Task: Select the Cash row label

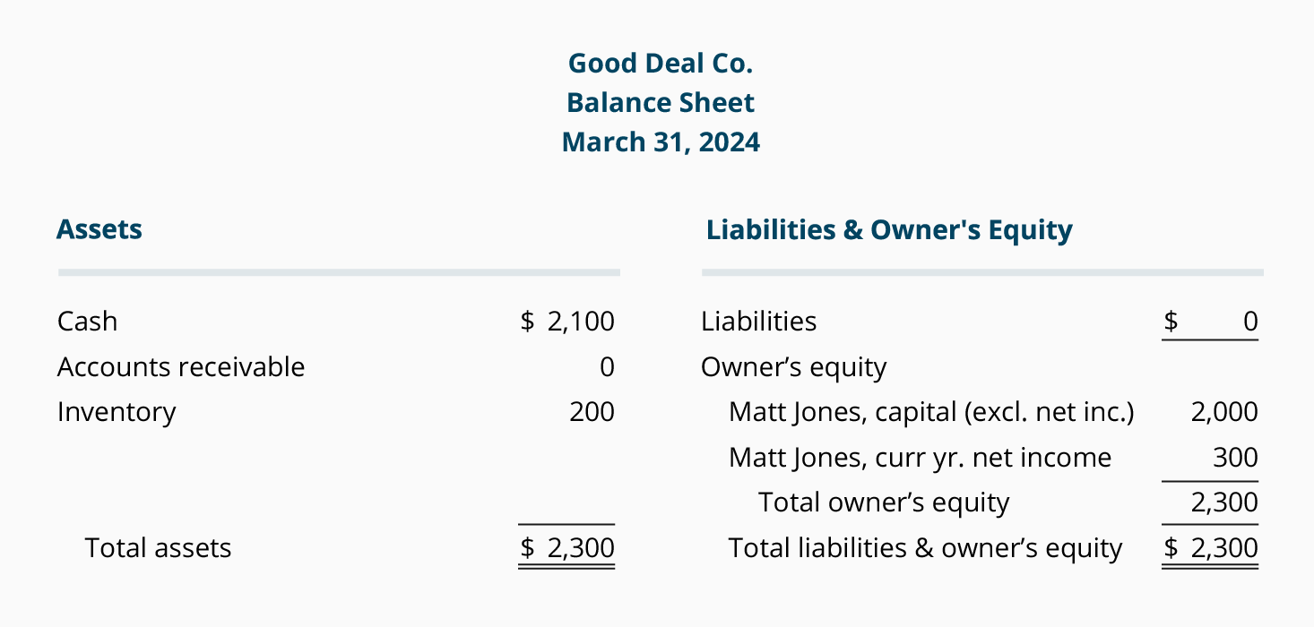Action: [87, 322]
